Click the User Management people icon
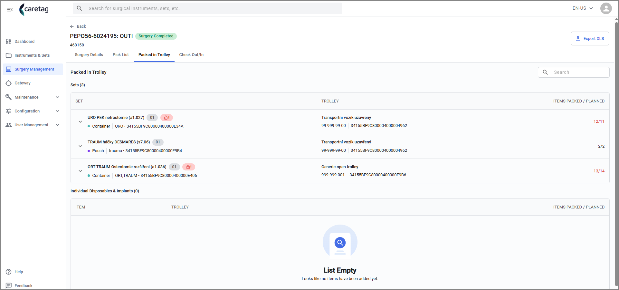The width and height of the screenshot is (619, 290). (9, 125)
